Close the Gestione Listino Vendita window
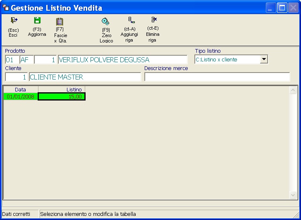Image resolution: width=301 pixels, height=220 pixels. [x=293, y=8]
